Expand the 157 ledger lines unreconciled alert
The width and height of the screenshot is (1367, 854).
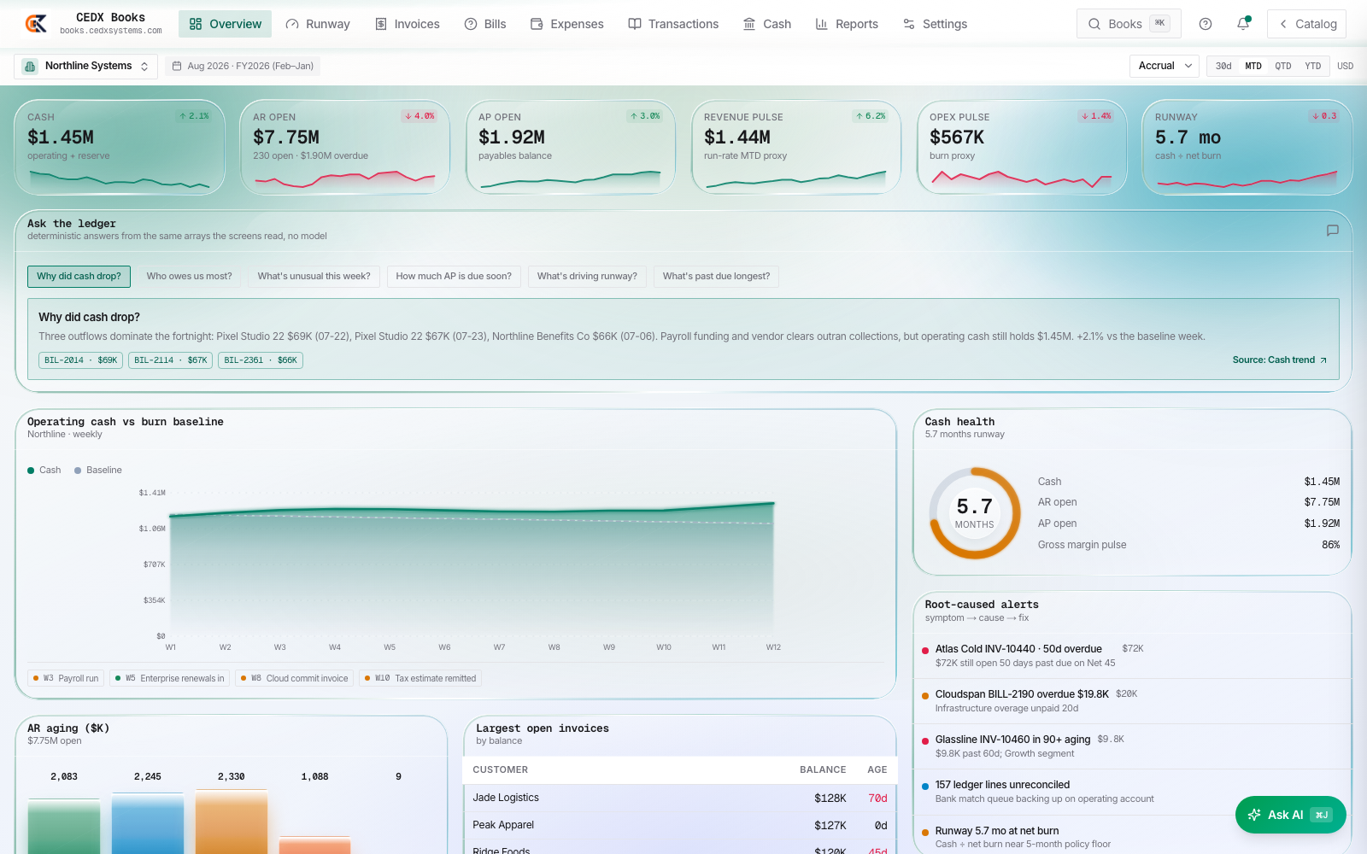(1132, 792)
